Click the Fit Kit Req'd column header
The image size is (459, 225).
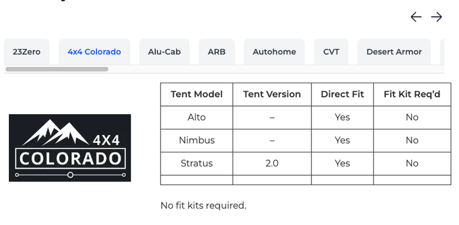[412, 94]
